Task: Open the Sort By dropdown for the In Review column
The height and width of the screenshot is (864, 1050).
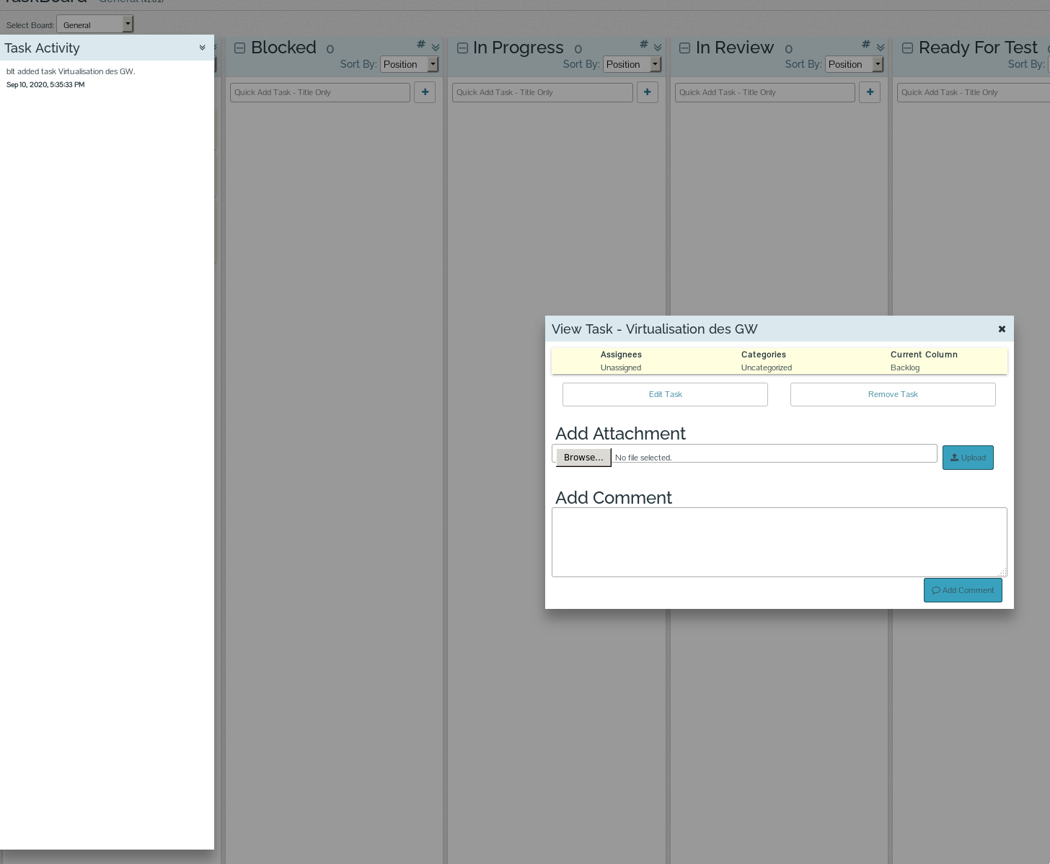Action: coord(854,64)
